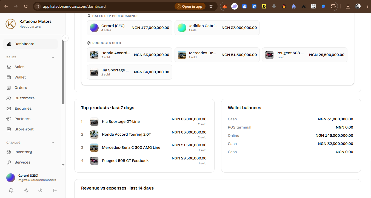Click Kia Sportage GT-Line thumbnail in top products

pyautogui.click(x=94, y=122)
